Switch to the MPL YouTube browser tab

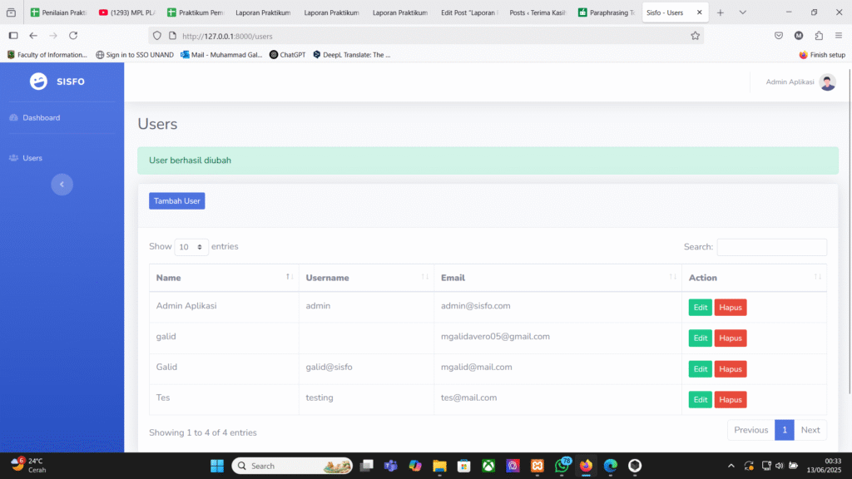point(126,12)
